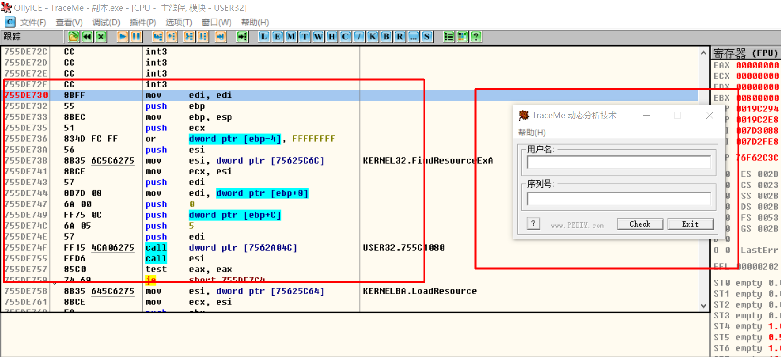The width and height of the screenshot is (781, 357).
Task: Close the TraceMe dialog window
Action: (x=710, y=116)
